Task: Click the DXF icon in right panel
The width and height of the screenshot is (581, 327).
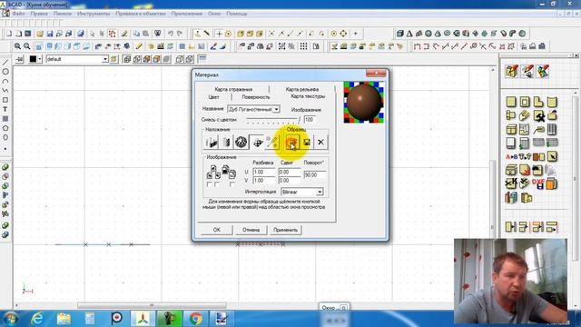Action: click(538, 183)
